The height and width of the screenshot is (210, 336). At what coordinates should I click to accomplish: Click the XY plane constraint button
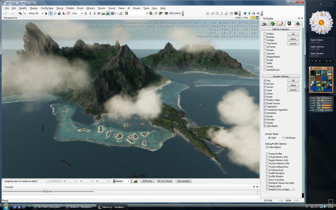click(x=99, y=13)
